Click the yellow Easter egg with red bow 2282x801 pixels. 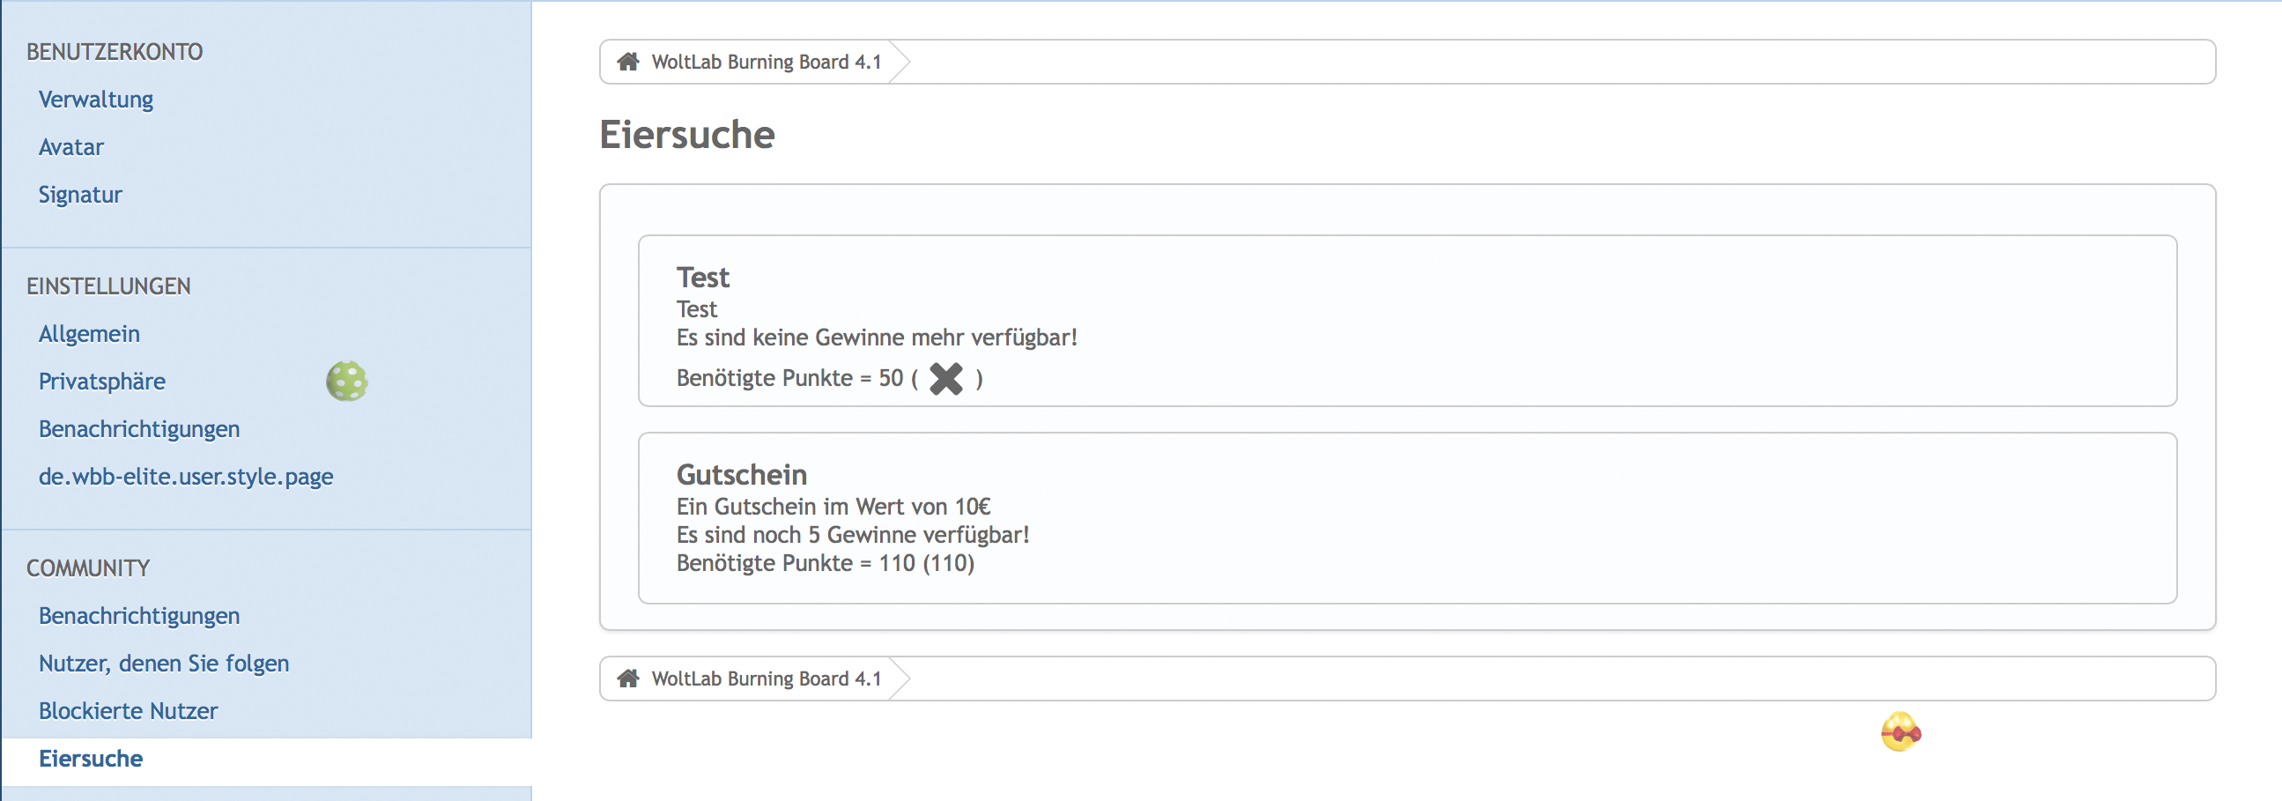[1900, 732]
